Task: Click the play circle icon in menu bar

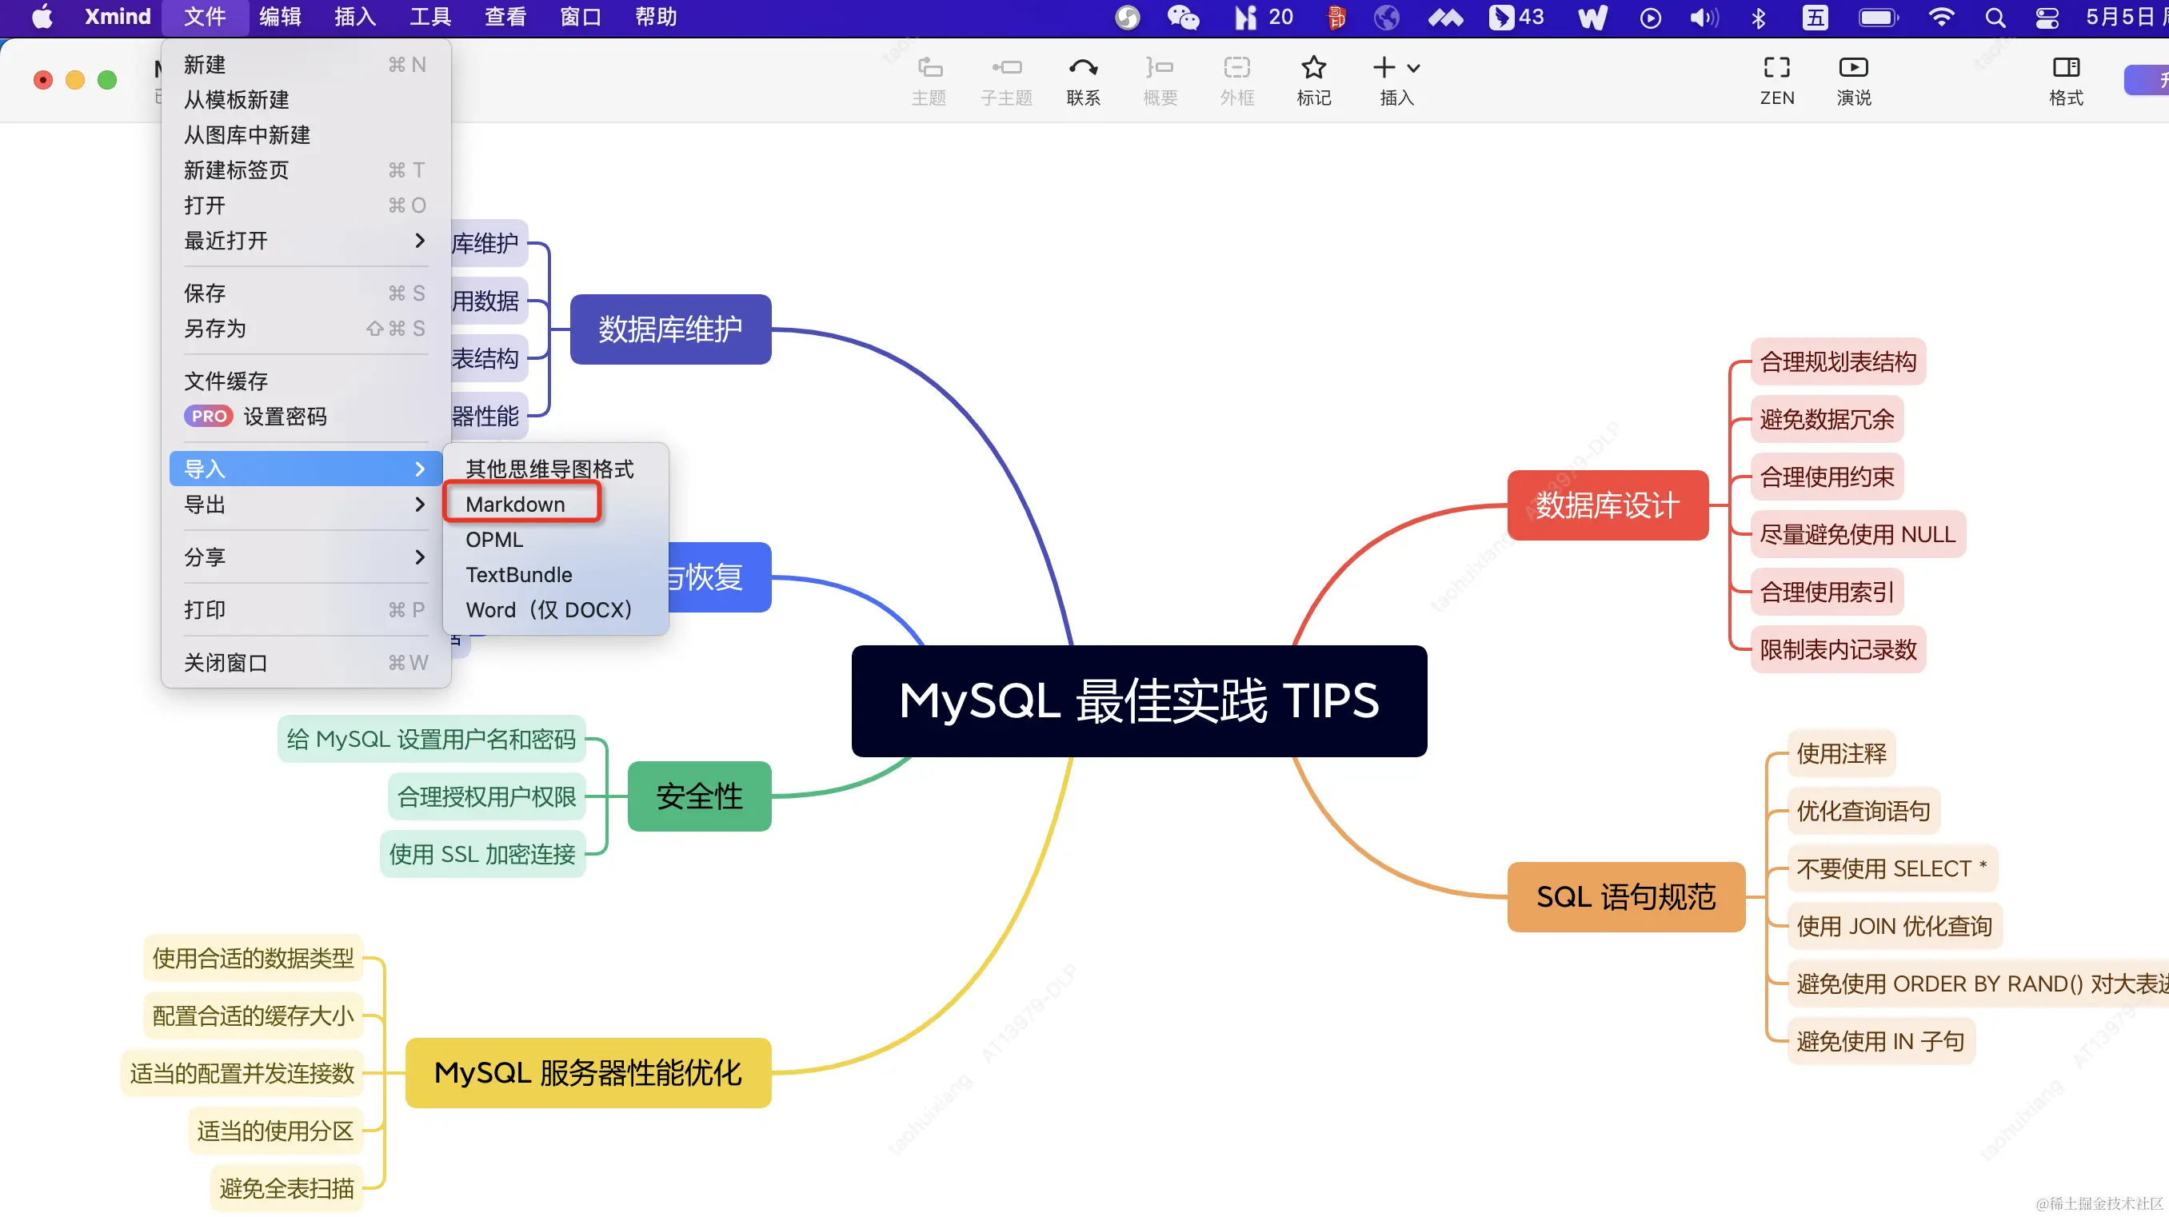Action: 1650,17
